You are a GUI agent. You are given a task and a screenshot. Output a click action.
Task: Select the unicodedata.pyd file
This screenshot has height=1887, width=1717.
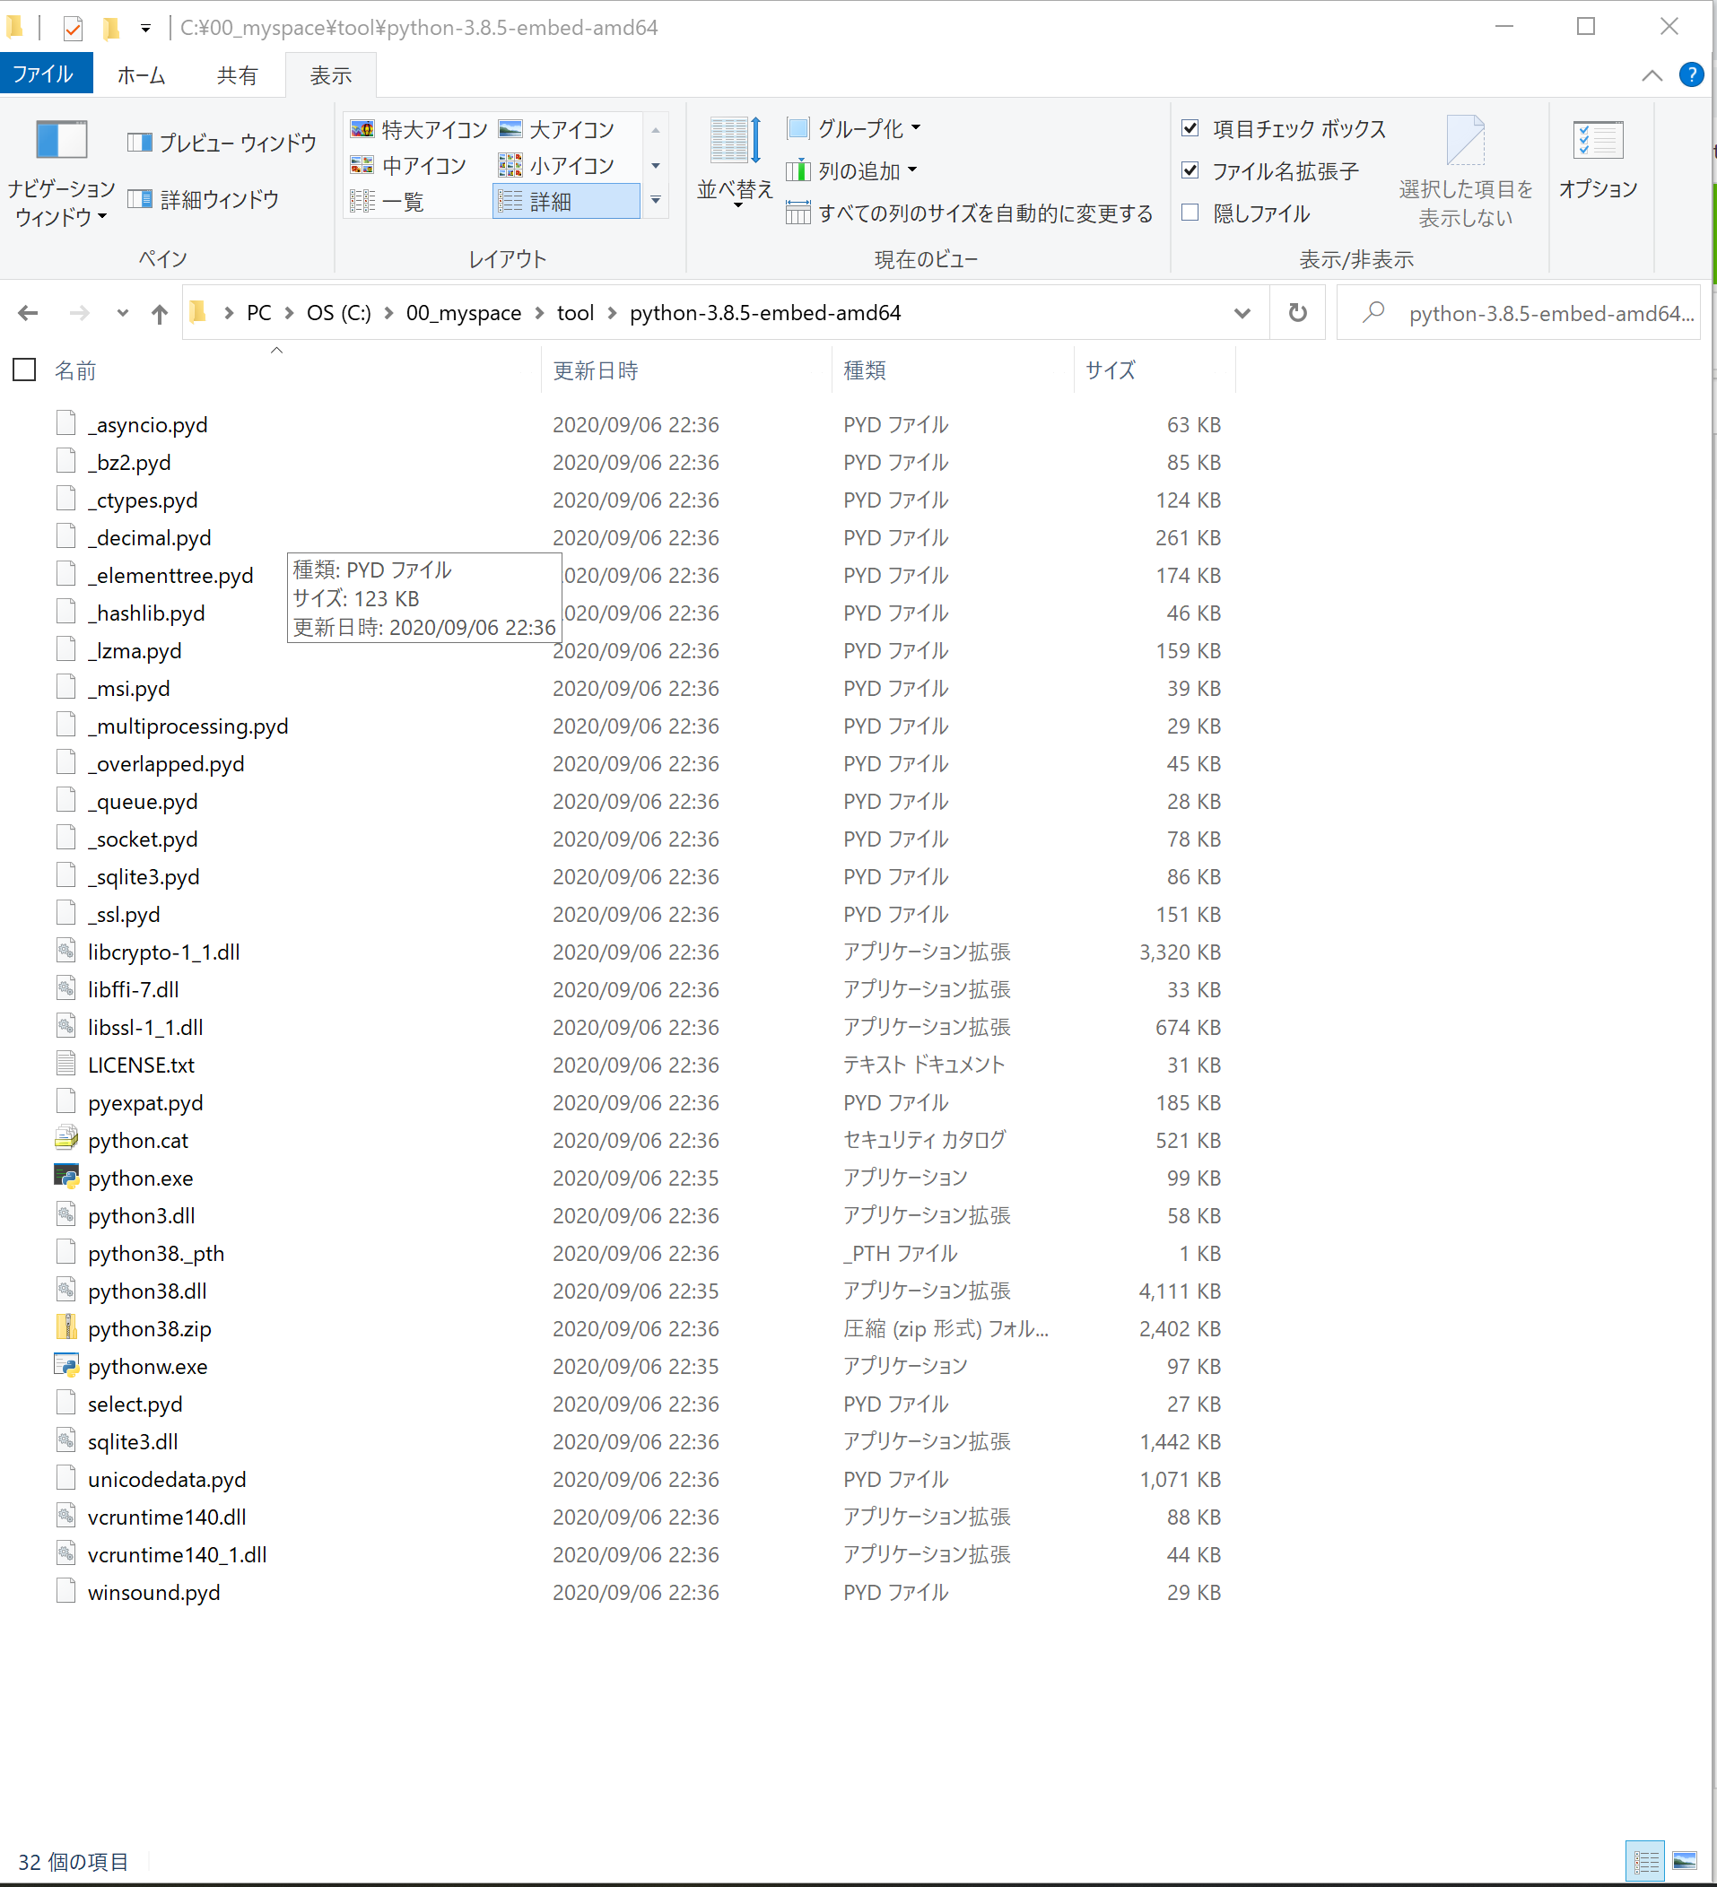coord(167,1480)
